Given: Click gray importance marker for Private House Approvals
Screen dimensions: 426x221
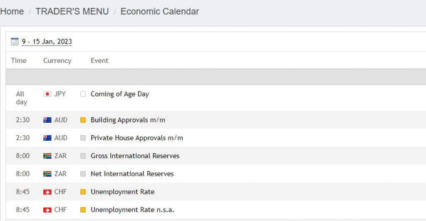Looking at the screenshot, I should coord(83,138).
